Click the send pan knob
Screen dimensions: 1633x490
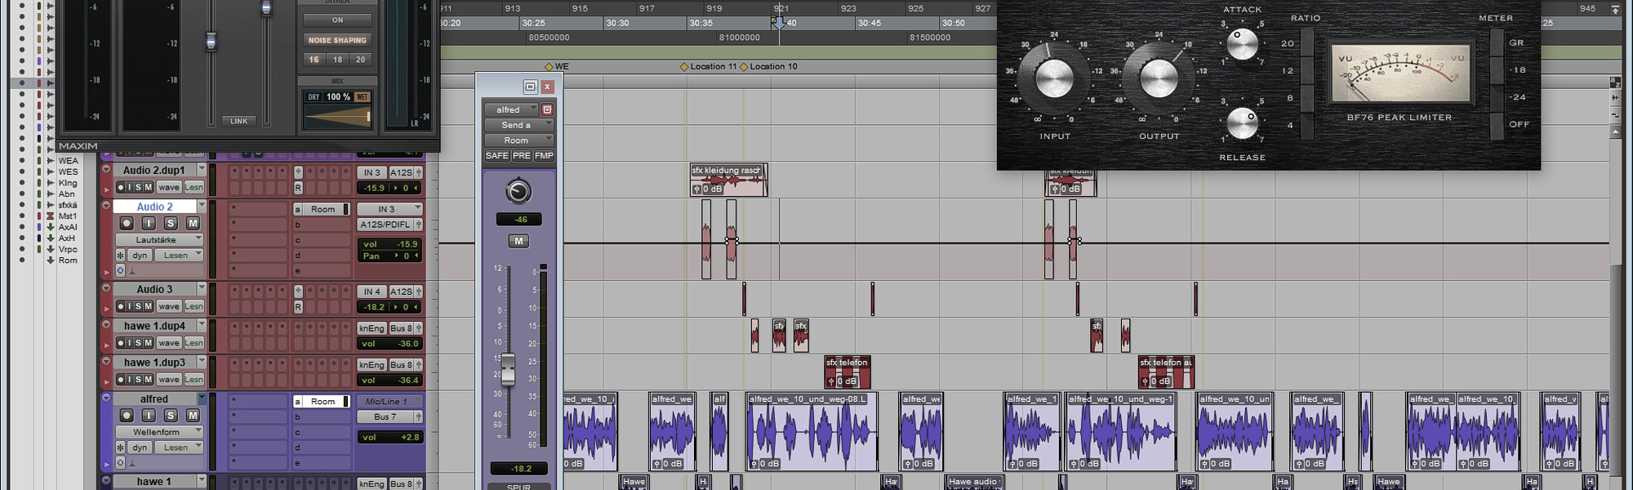click(x=518, y=191)
